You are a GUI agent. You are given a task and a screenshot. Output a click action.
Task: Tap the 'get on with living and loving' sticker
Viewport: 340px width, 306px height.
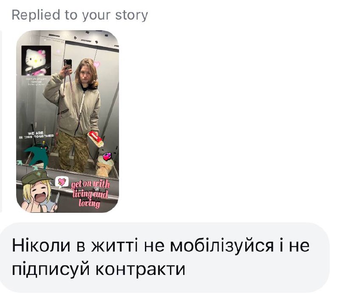90,193
